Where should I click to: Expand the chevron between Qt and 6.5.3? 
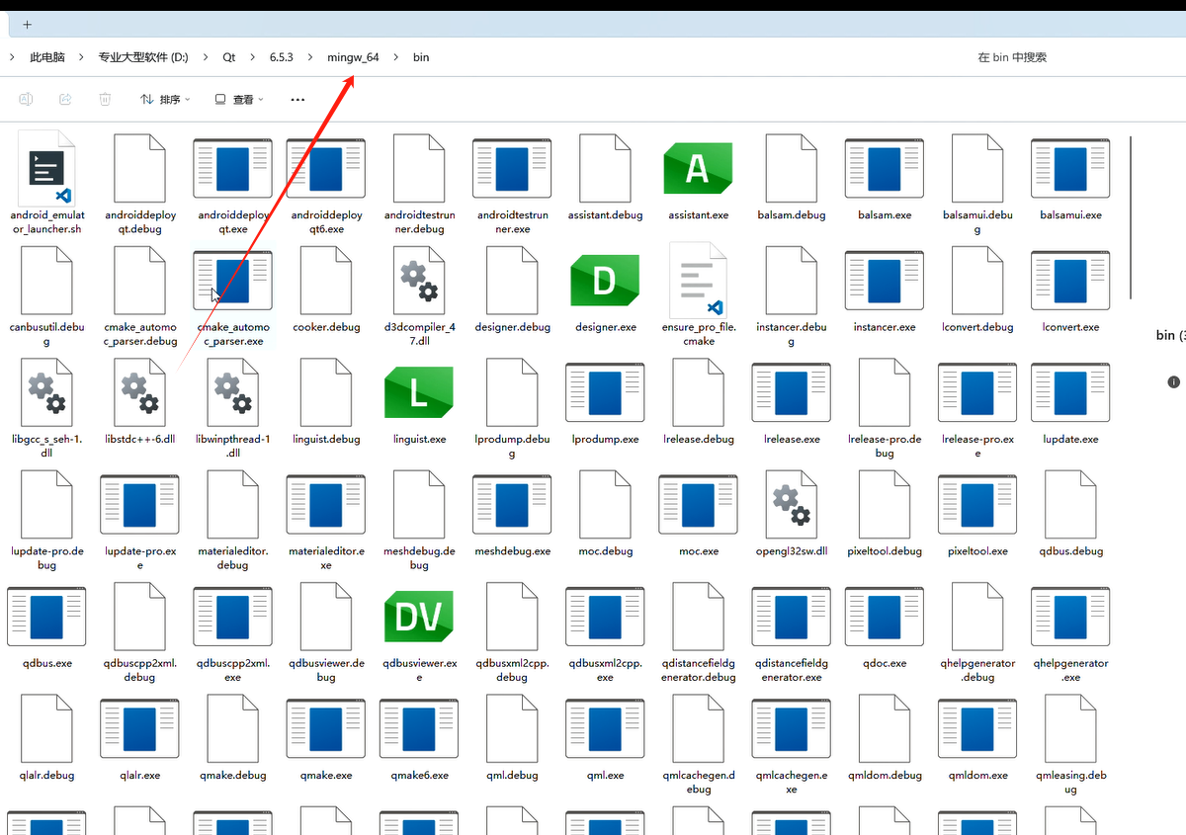(253, 57)
